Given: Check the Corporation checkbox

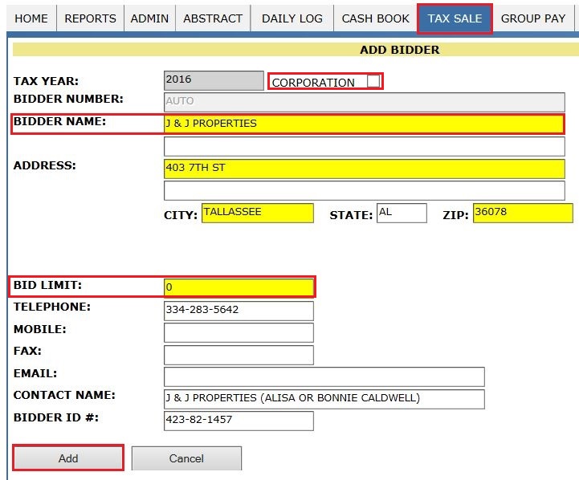Looking at the screenshot, I should pyautogui.click(x=373, y=81).
